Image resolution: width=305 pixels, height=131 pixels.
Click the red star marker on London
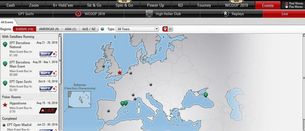[119, 73]
